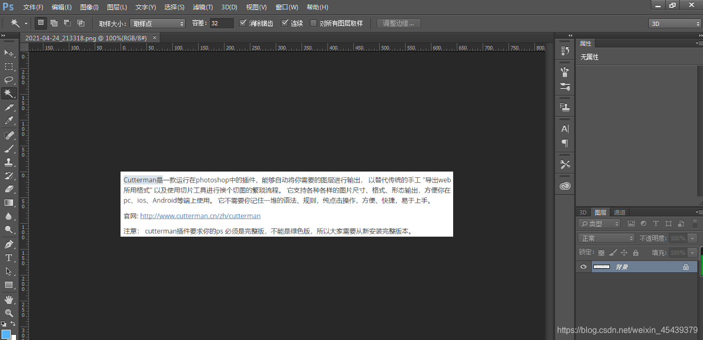The width and height of the screenshot is (703, 340).
Task: Select the Zoom tool
Action: (9, 313)
